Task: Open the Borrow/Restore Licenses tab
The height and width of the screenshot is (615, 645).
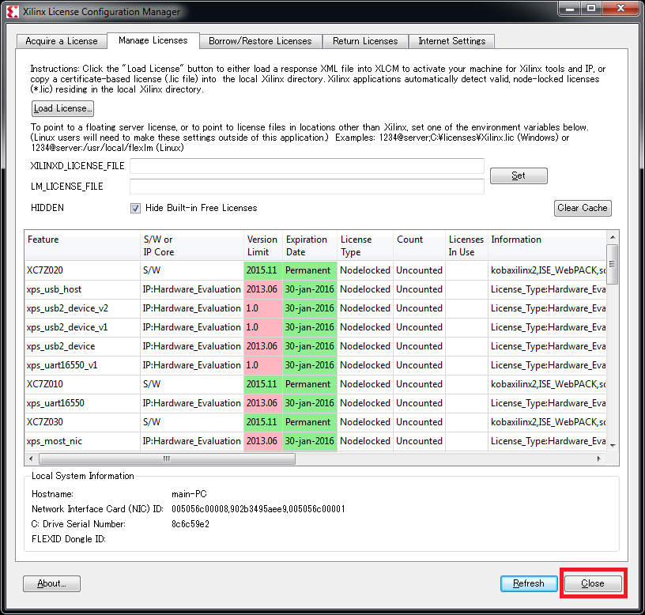Action: coord(260,41)
